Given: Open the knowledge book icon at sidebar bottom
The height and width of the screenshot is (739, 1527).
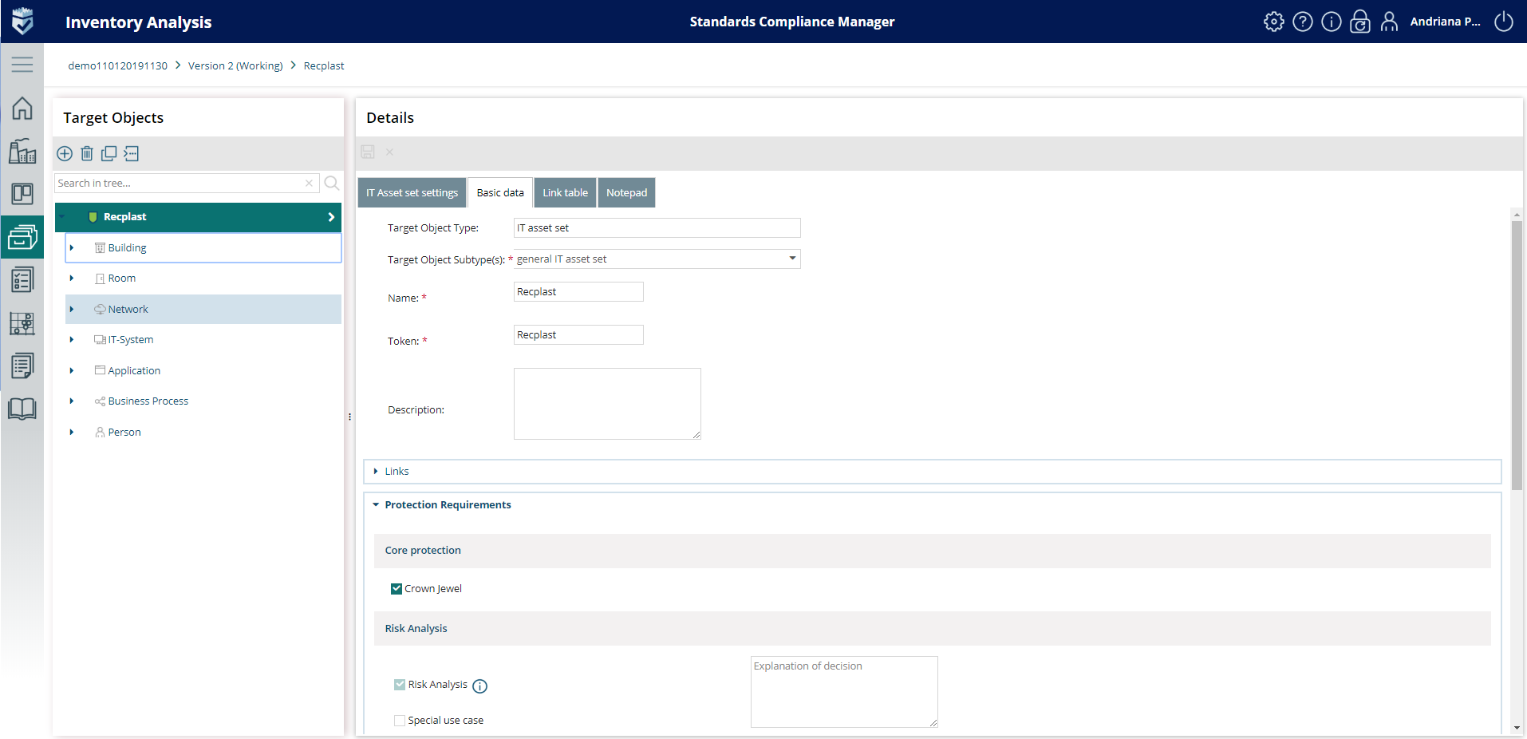Looking at the screenshot, I should 22,409.
